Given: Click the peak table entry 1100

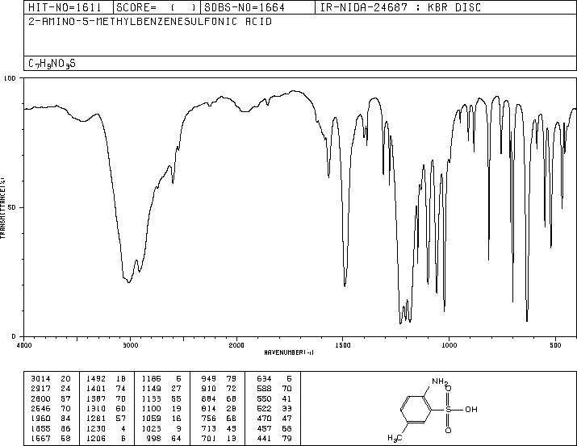Looking at the screenshot, I should coord(151,408).
